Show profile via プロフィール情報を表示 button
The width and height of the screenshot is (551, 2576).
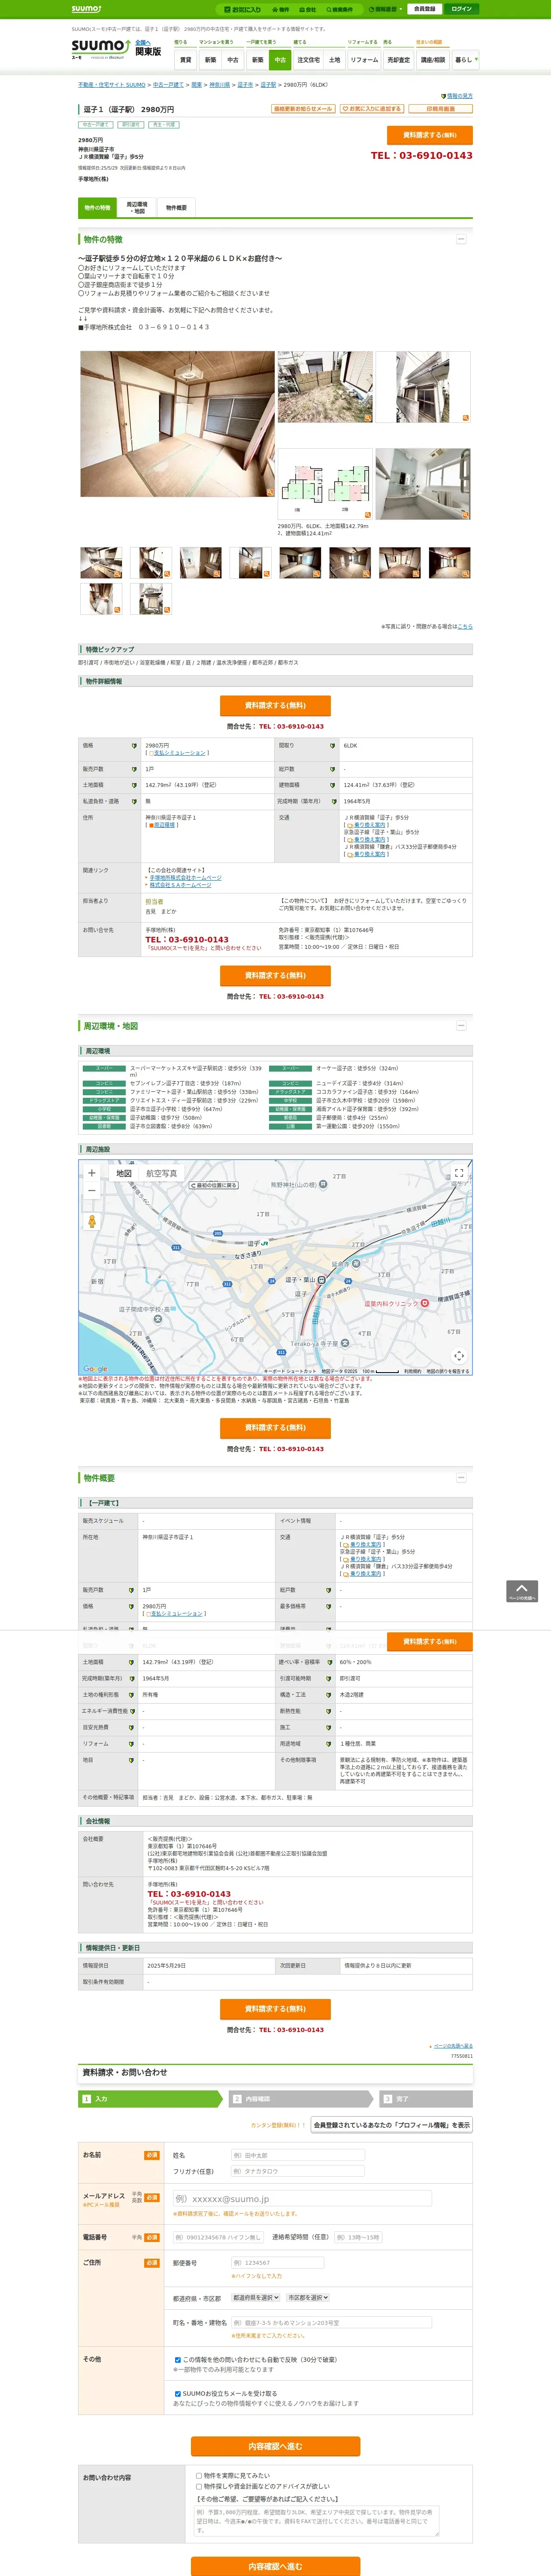(391, 2125)
